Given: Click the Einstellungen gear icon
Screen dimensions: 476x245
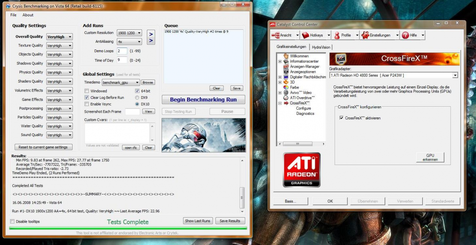Looking at the screenshot, I should [365, 35].
